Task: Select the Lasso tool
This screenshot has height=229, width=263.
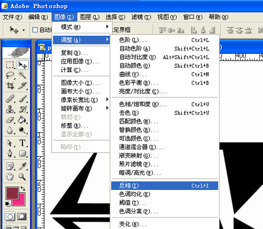Action: (x=10, y=75)
